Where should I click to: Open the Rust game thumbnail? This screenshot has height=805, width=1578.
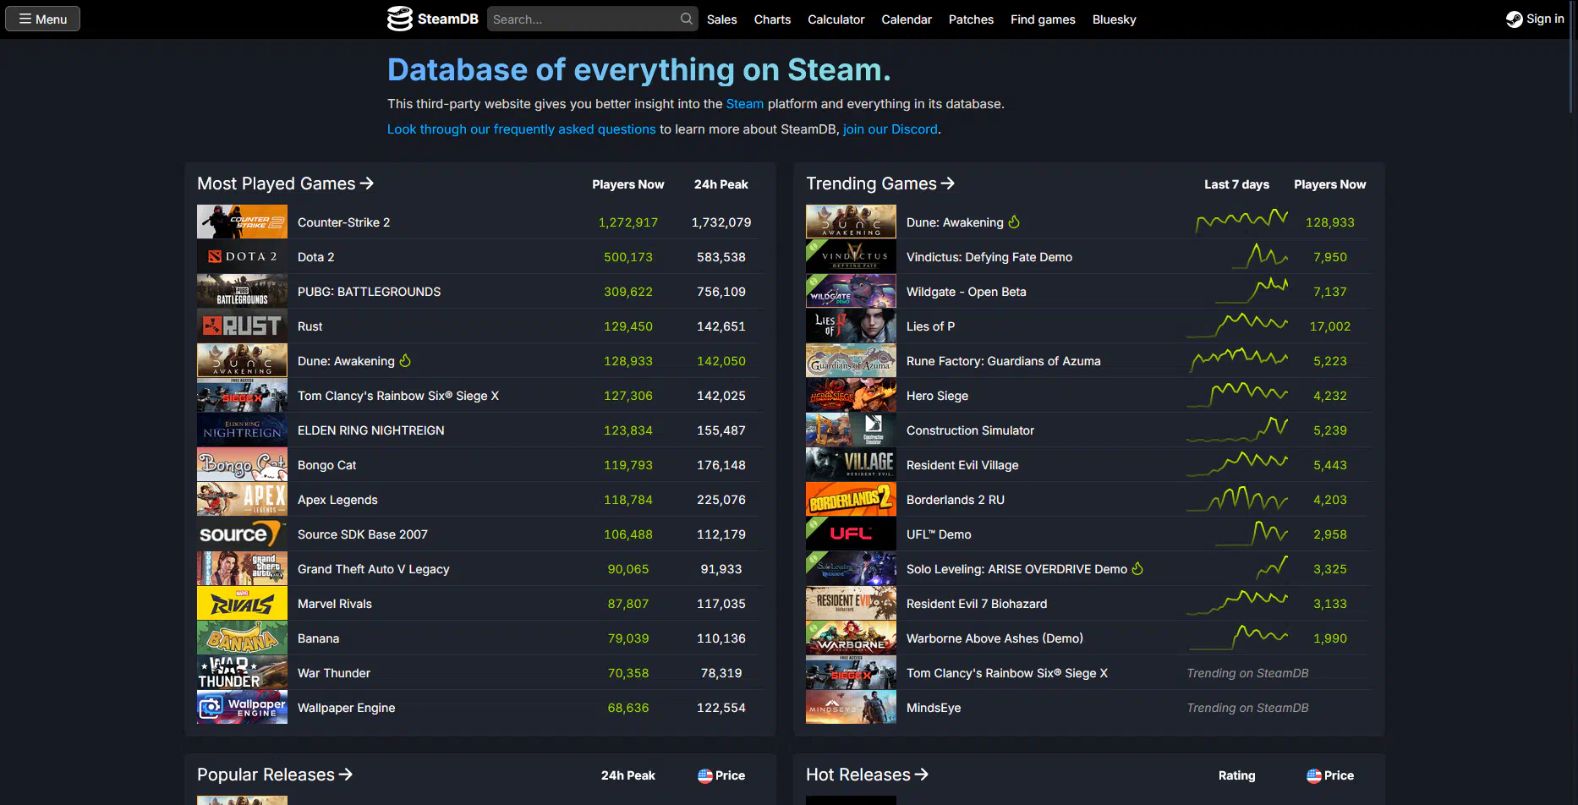242,326
